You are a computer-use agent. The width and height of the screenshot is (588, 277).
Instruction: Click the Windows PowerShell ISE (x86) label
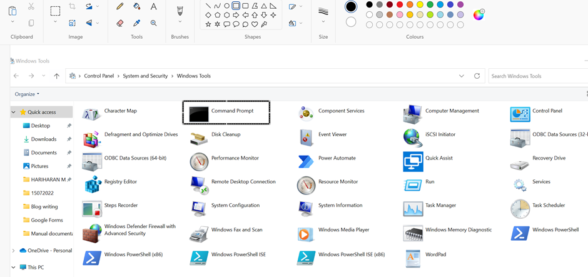(352, 254)
